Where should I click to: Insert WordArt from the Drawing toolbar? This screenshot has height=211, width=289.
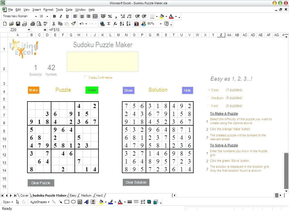(x=86, y=202)
